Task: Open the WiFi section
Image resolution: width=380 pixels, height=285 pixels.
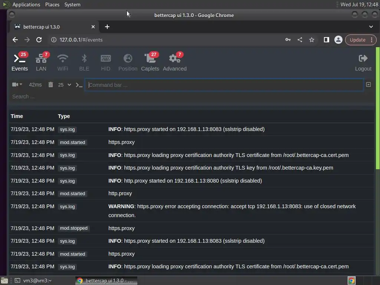Action: pos(62,62)
